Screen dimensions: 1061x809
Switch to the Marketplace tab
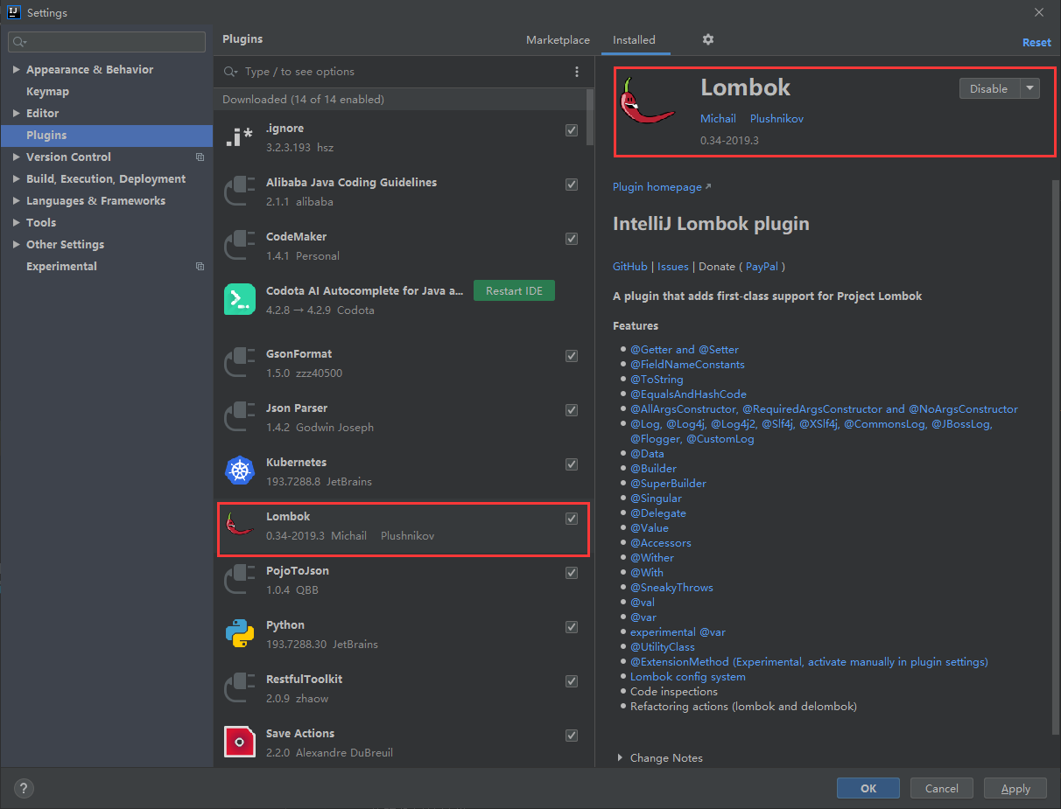(x=558, y=40)
